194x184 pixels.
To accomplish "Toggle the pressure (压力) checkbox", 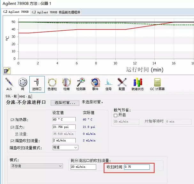I will pyautogui.click(x=12, y=128).
